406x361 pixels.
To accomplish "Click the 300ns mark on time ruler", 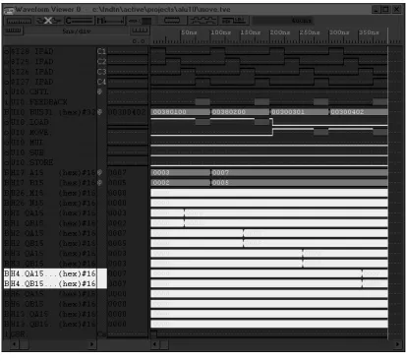I will 339,32.
